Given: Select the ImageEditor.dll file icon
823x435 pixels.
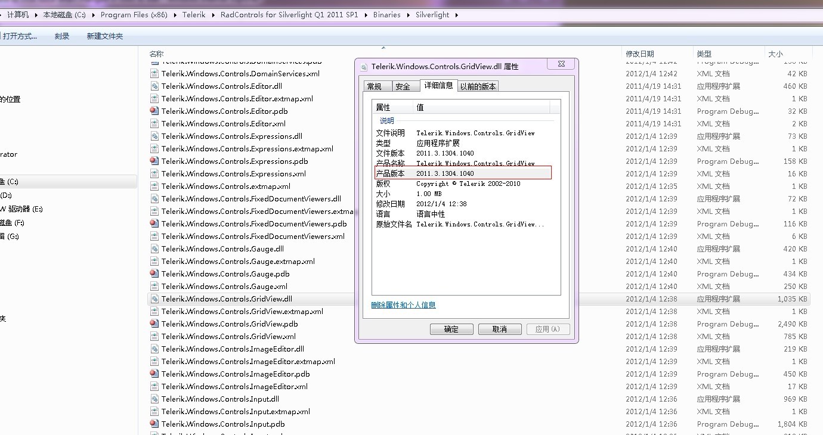Looking at the screenshot, I should 154,349.
